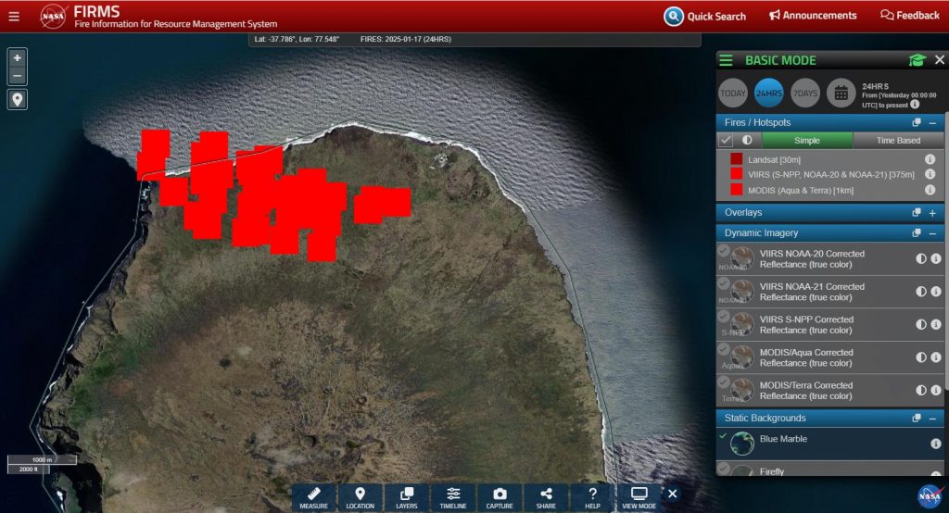Screen dimensions: 949x513
Task: Show info for MODIS/Terra layer
Action: click(936, 390)
